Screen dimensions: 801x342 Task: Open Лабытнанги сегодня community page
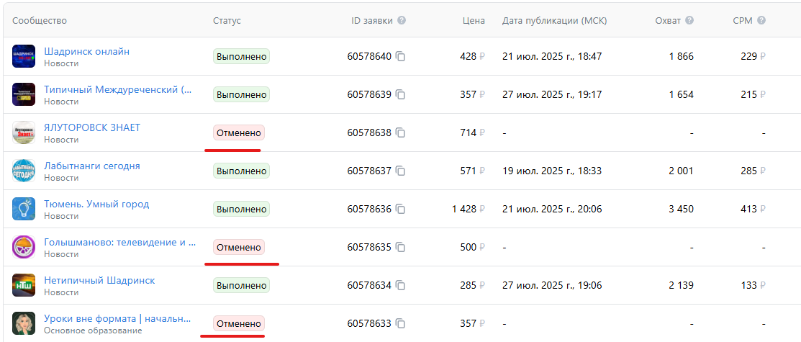[x=92, y=166]
